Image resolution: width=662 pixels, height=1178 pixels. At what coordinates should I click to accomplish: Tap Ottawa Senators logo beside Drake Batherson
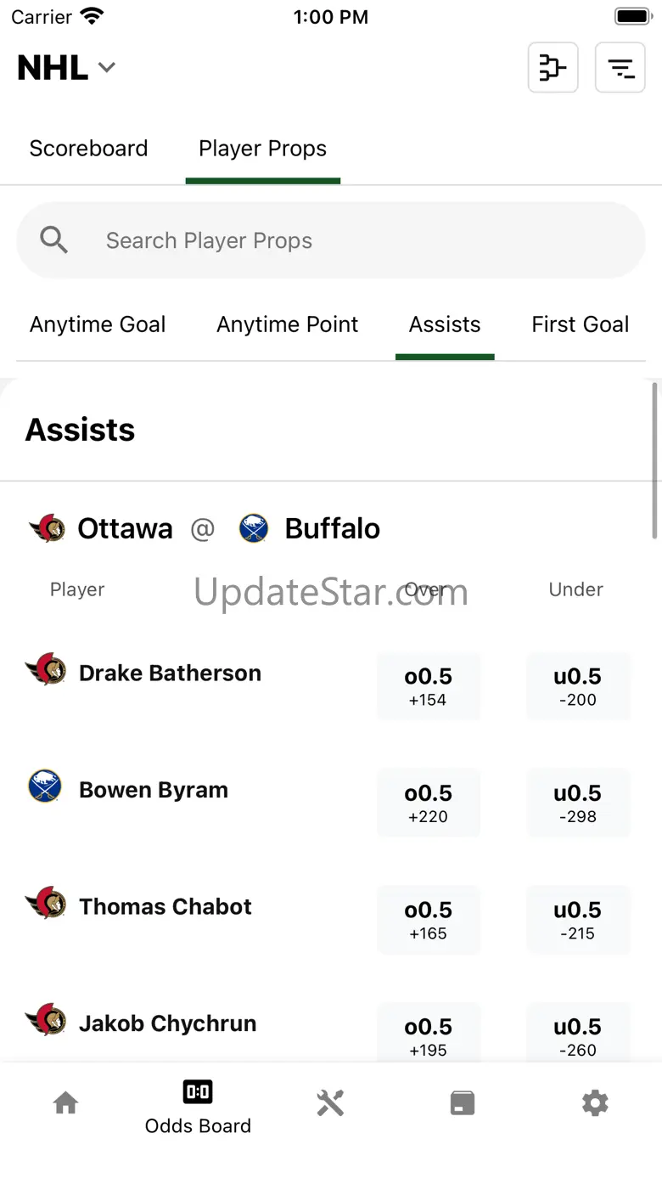click(x=46, y=670)
